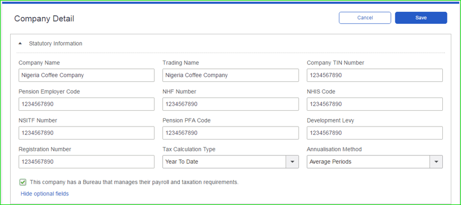Viewport: 461px width, 205px height.
Task: Select the Year To Date combo box
Action: click(x=231, y=162)
